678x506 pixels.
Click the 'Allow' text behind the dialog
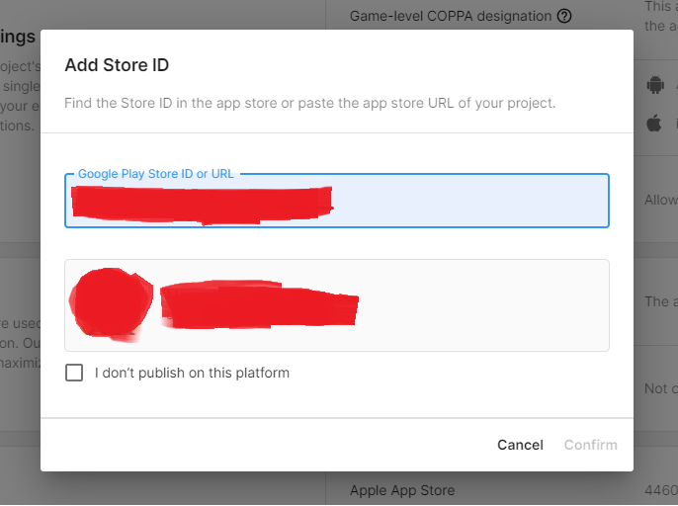pos(660,200)
